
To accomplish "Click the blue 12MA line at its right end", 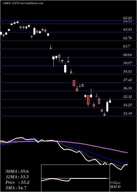I will tap(127, 163).
